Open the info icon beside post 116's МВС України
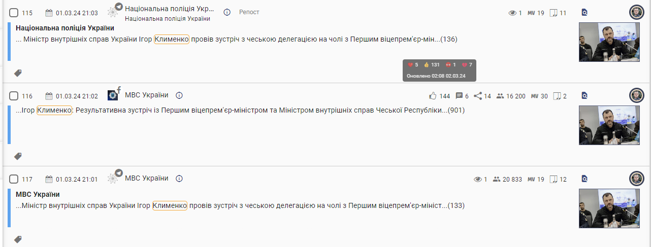Image resolution: width=651 pixels, height=247 pixels. click(x=179, y=95)
